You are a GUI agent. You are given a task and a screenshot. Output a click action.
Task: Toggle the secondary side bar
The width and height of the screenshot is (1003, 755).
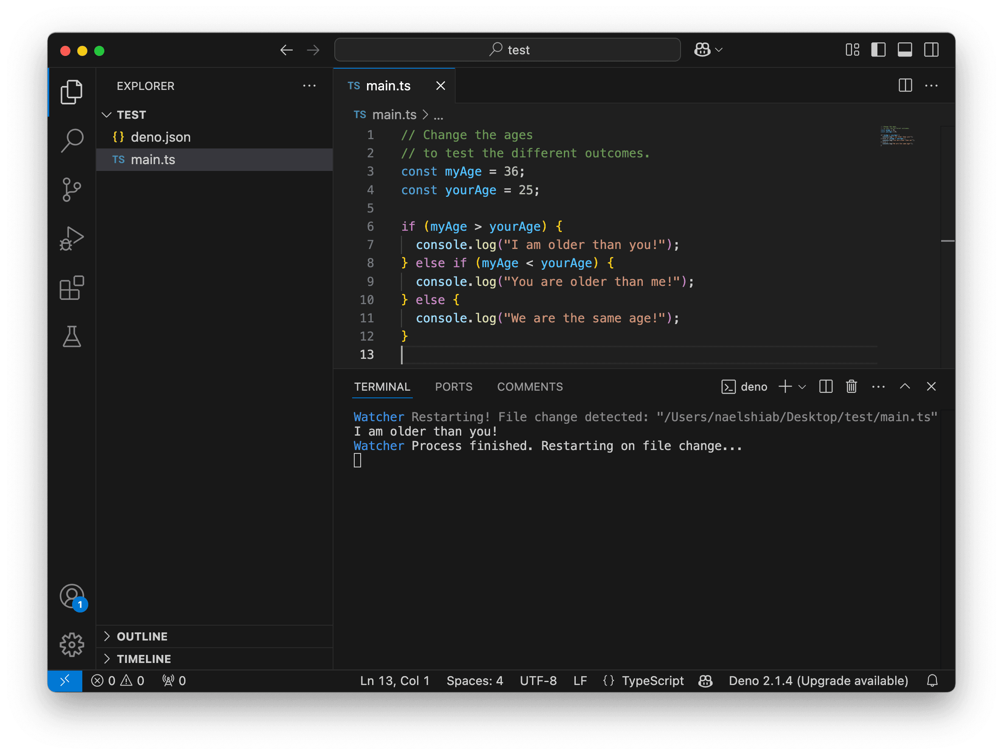point(931,50)
